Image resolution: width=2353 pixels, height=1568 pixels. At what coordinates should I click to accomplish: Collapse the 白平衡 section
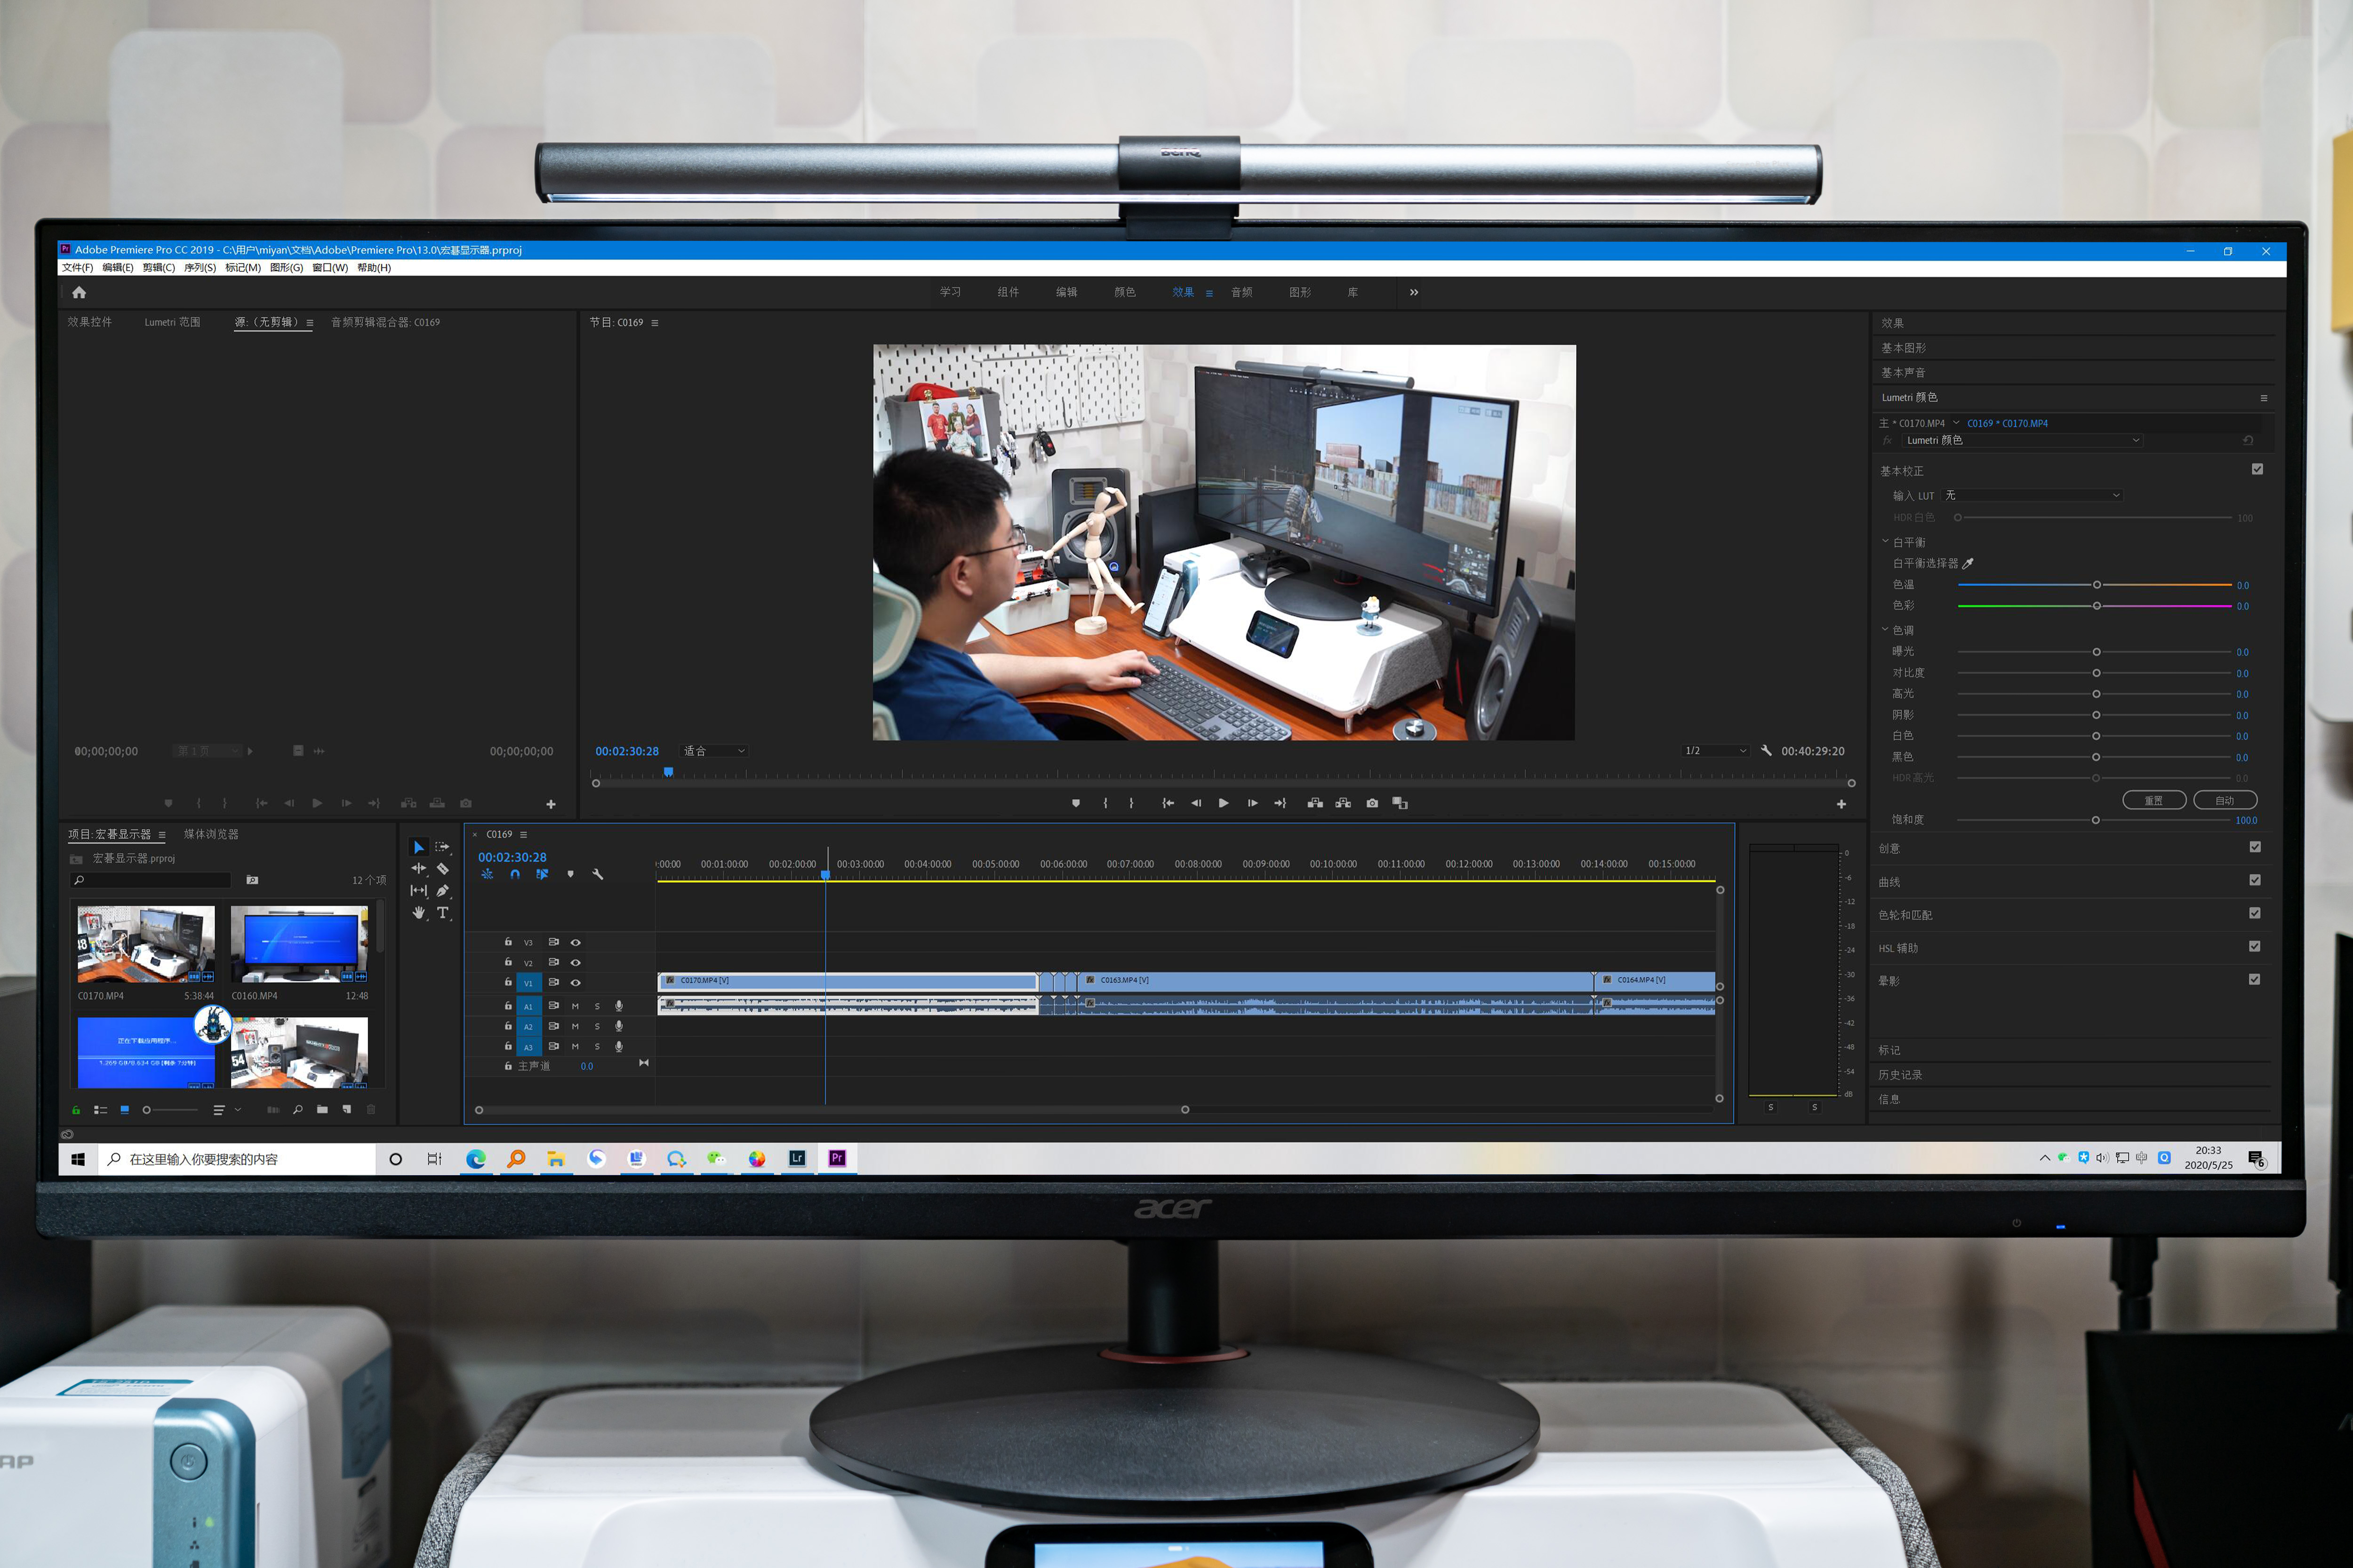click(x=1885, y=542)
